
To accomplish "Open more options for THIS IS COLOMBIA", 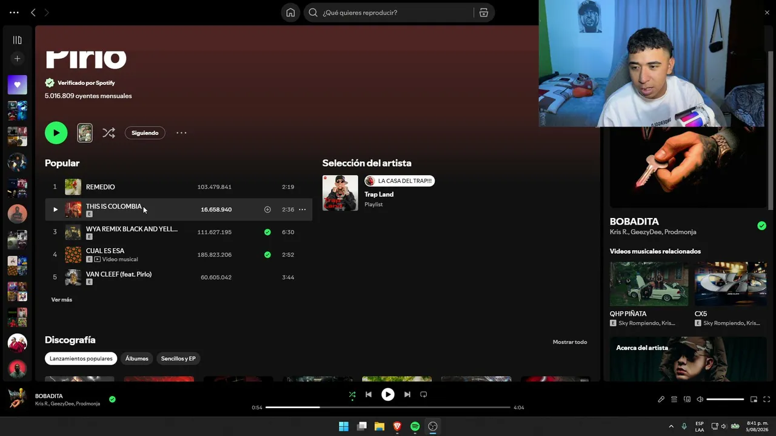I will click(302, 210).
